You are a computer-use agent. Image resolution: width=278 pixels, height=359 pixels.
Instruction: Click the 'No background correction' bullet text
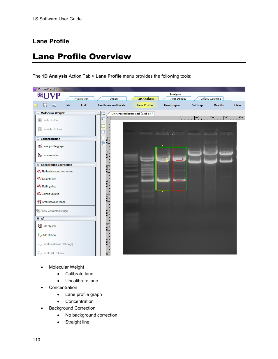click(91, 315)
